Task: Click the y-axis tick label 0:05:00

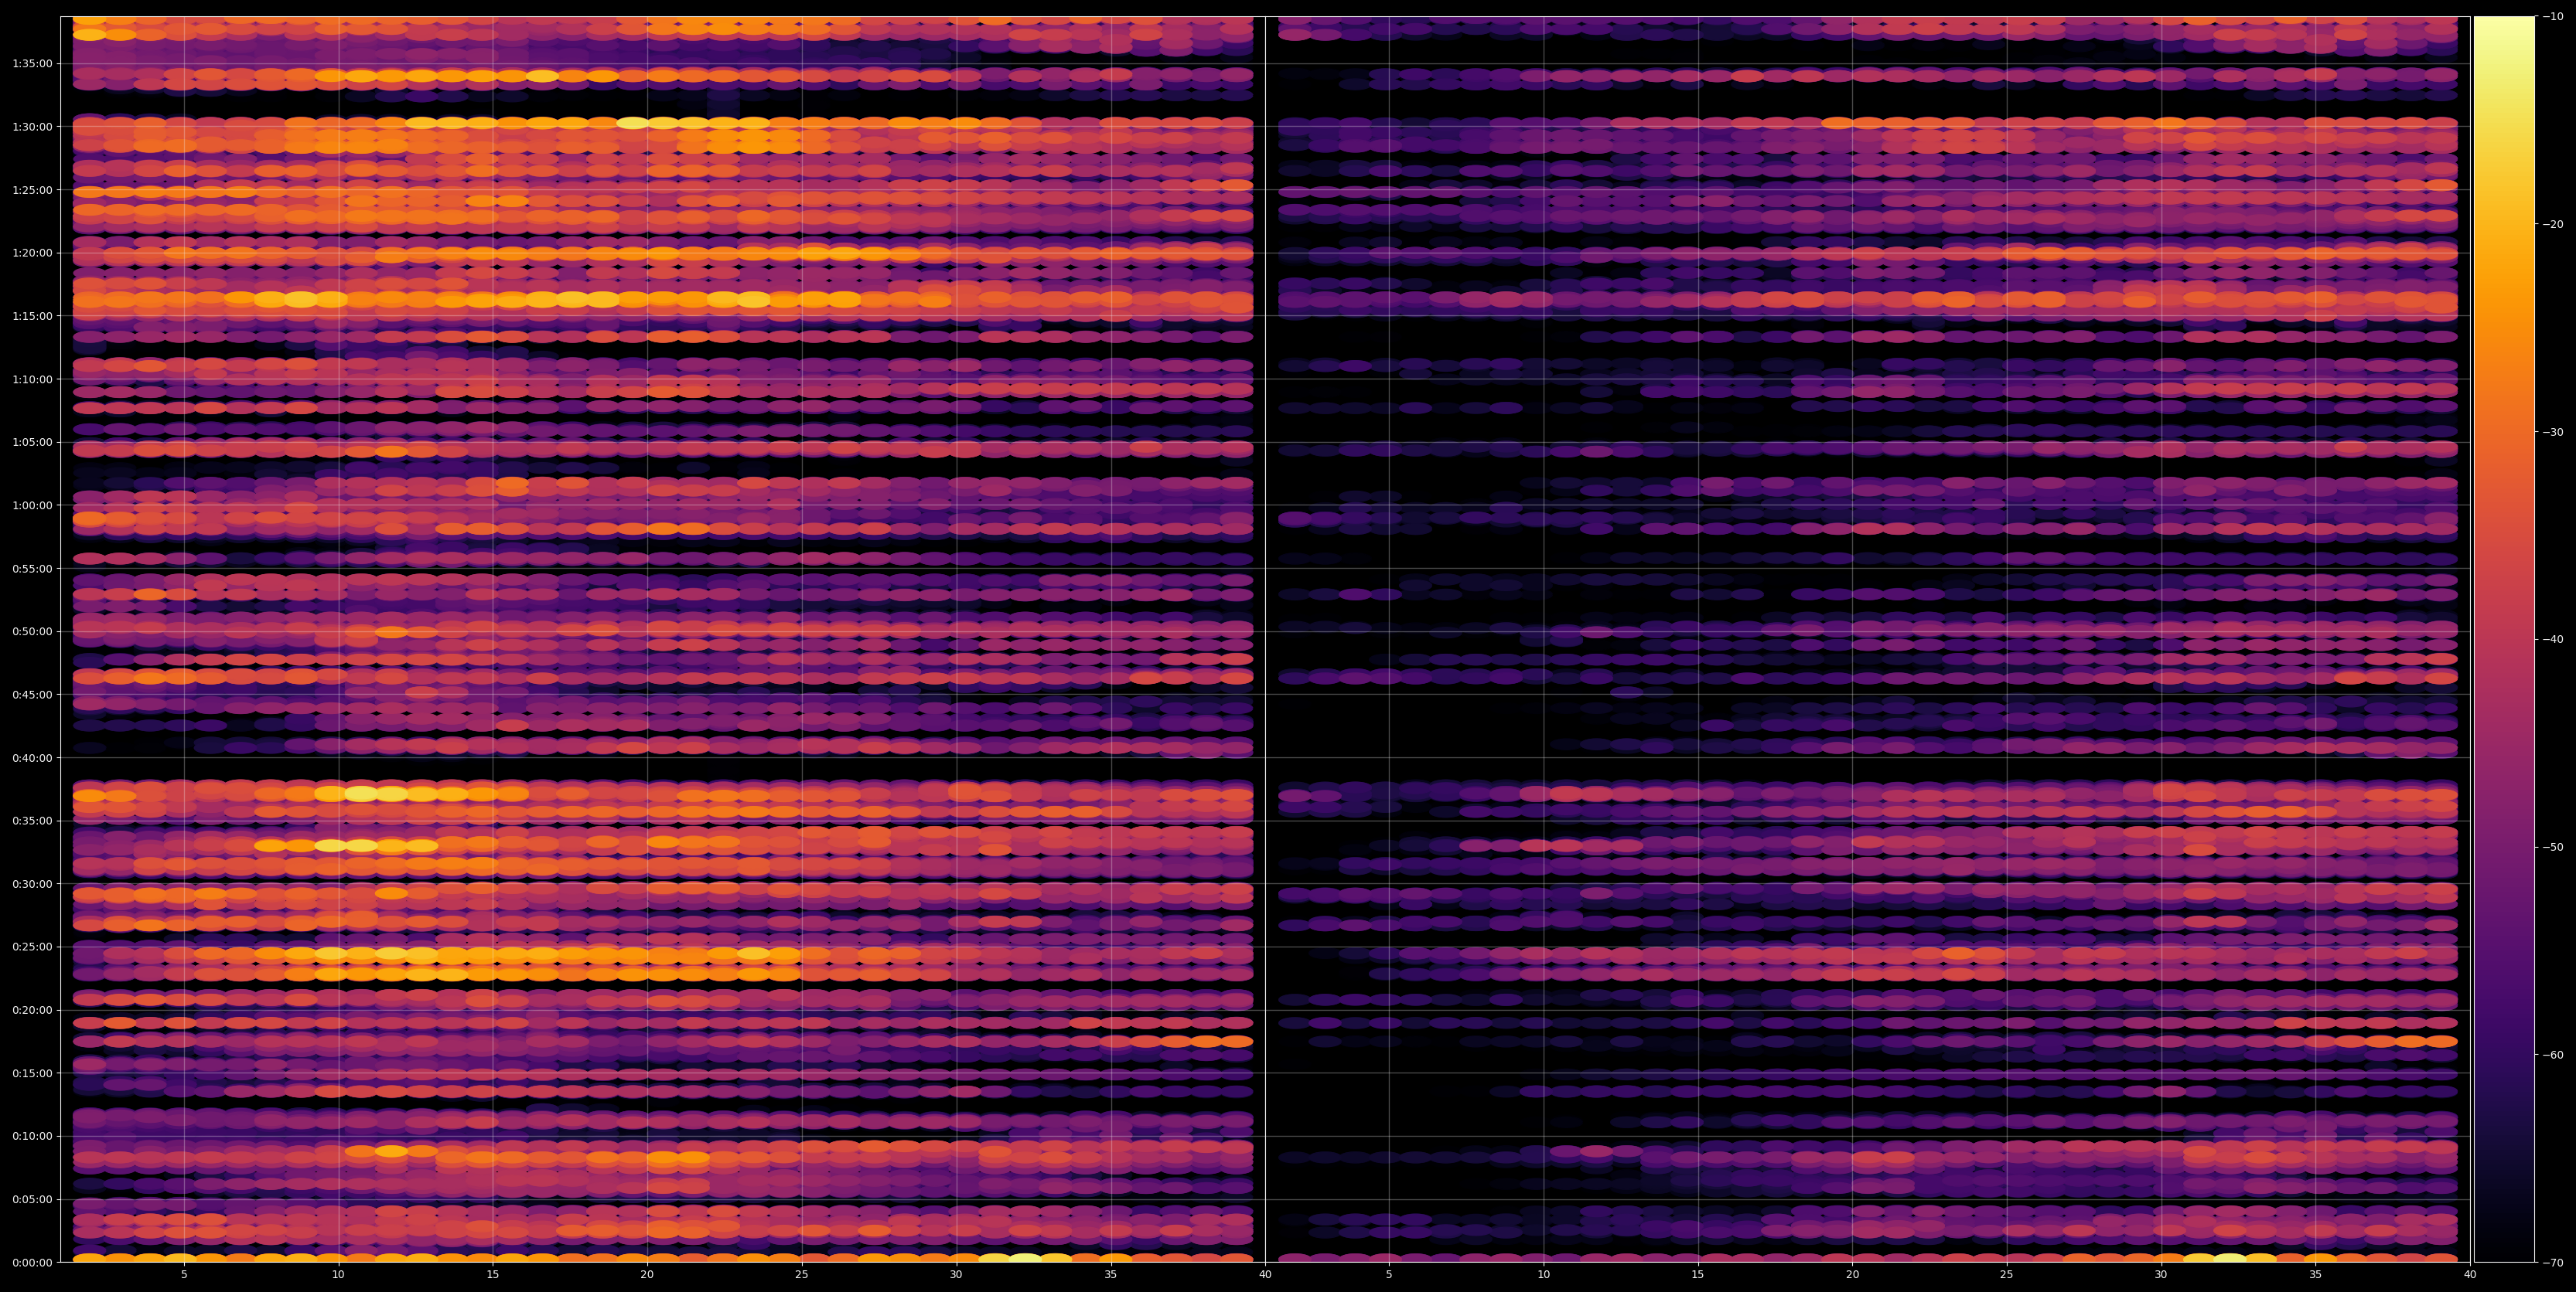Action: click(32, 1199)
